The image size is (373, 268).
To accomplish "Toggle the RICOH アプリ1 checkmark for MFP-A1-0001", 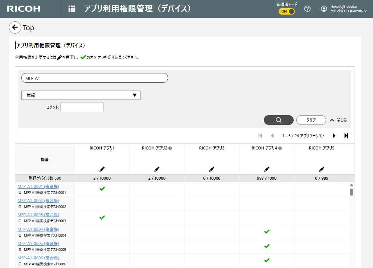I will (102, 189).
